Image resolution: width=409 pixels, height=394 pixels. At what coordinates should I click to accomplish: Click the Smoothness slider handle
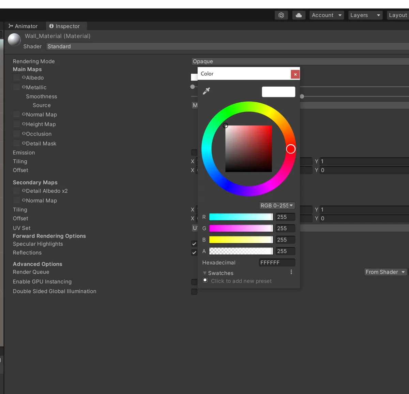(x=302, y=97)
